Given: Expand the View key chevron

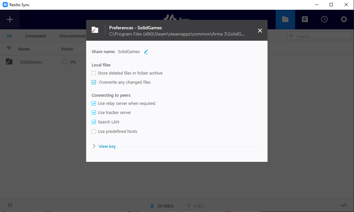Looking at the screenshot, I should click(x=94, y=147).
